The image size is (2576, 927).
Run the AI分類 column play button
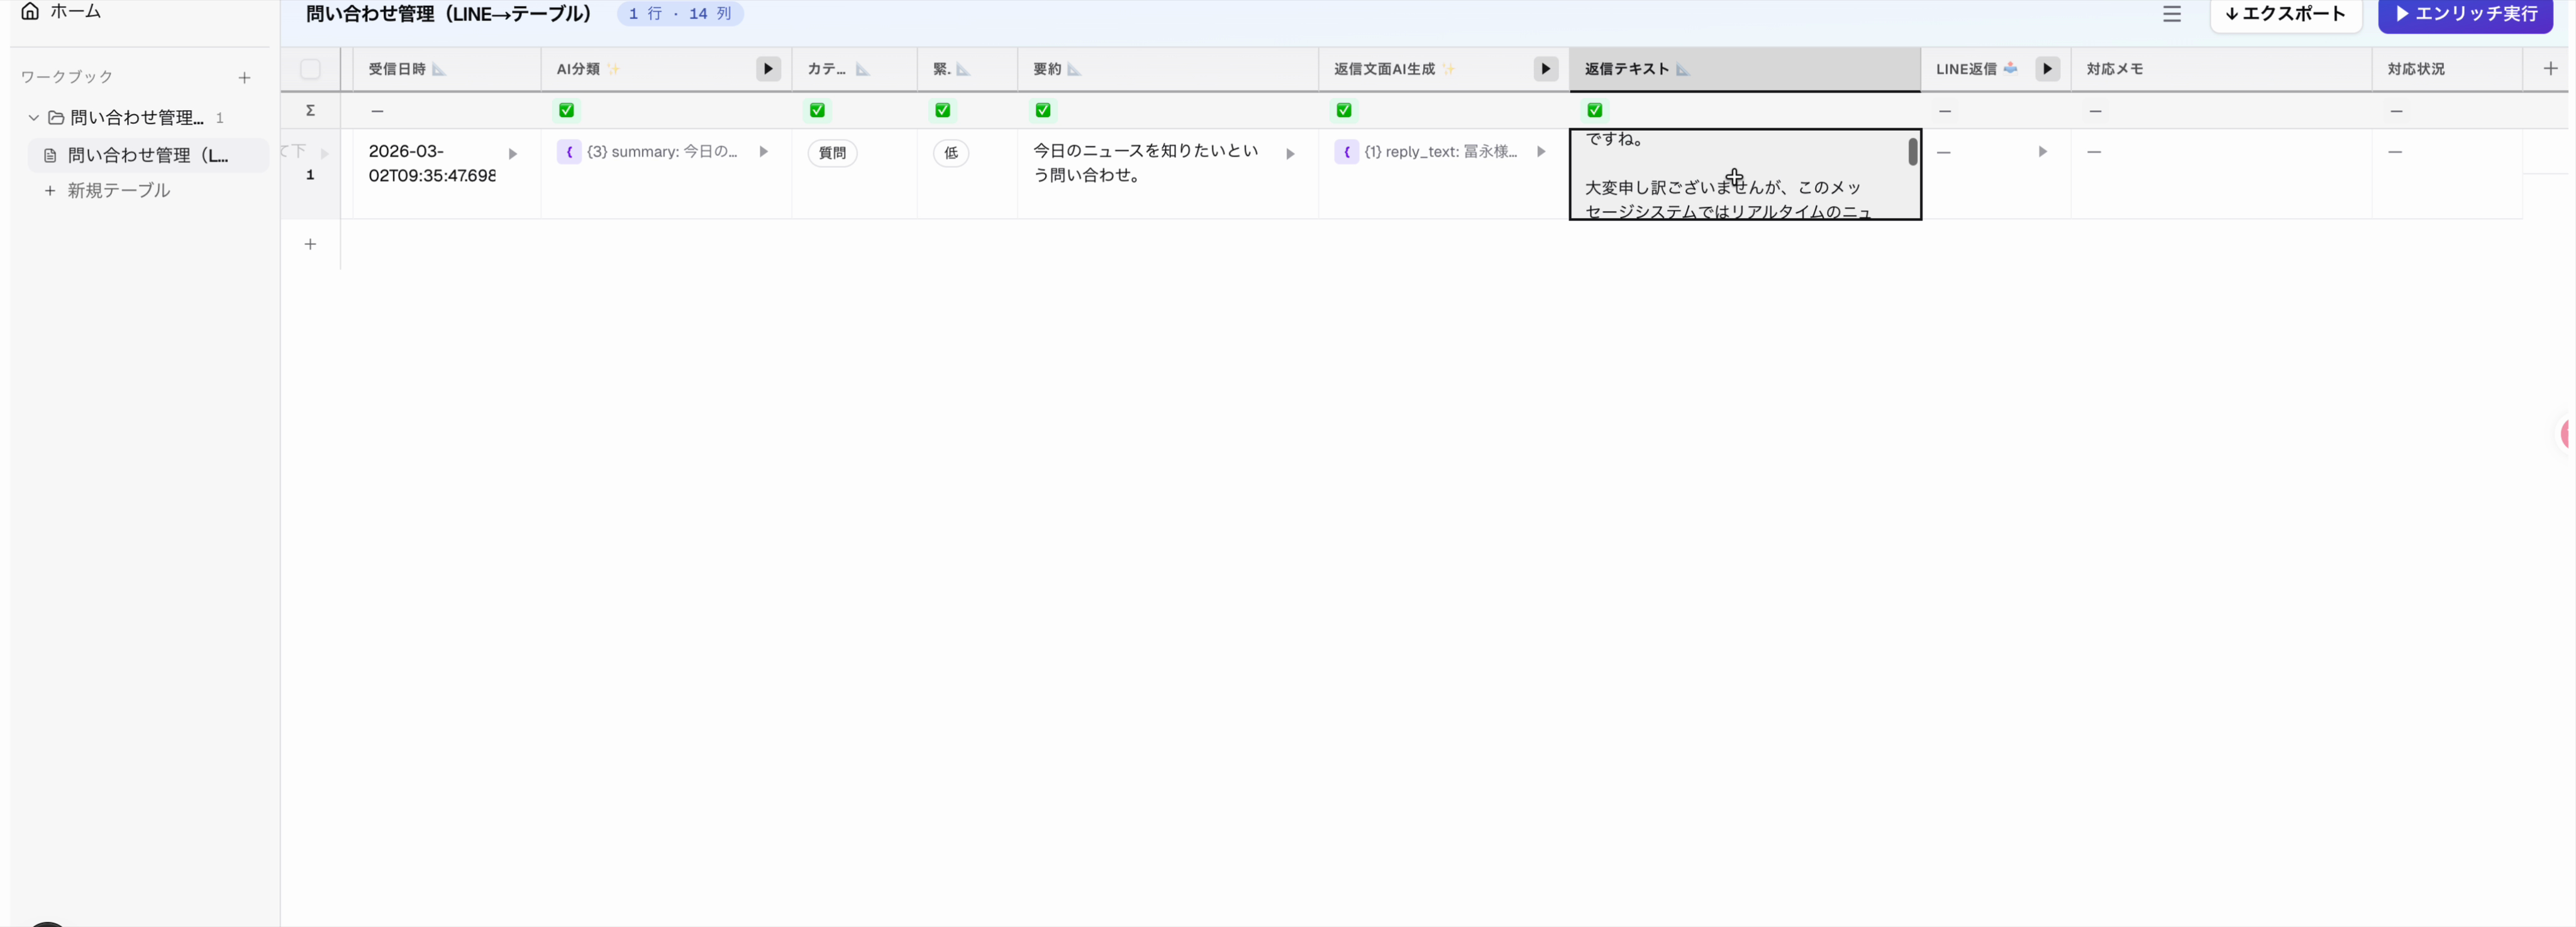coord(767,69)
